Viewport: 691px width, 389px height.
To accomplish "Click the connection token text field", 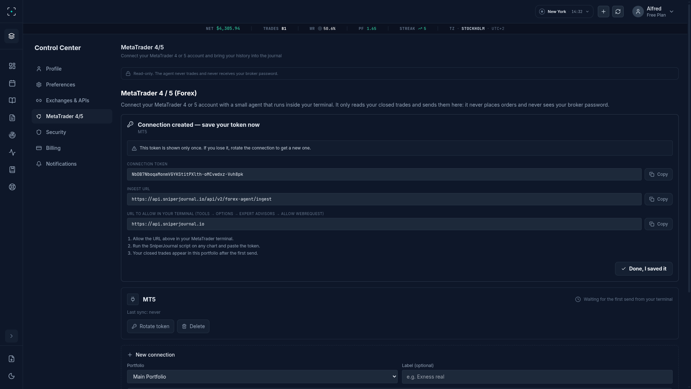I will [x=384, y=174].
